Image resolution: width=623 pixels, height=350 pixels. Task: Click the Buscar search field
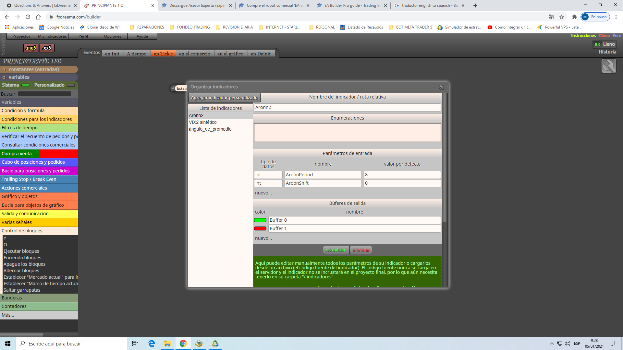(x=45, y=94)
